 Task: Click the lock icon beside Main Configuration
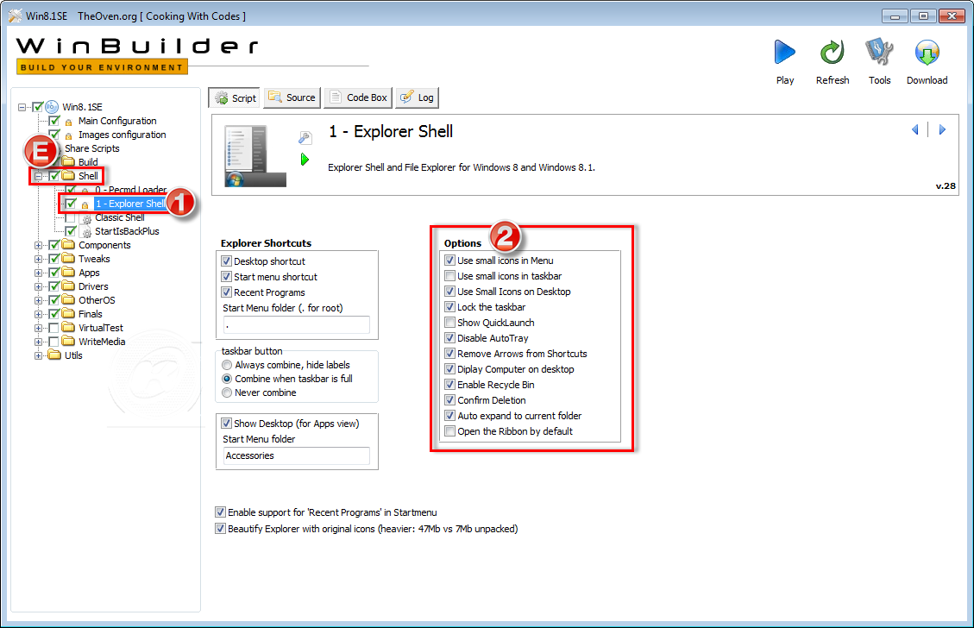click(x=69, y=122)
